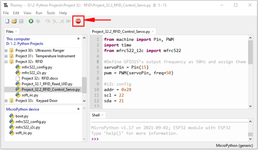Select boot.py on MicroPython device
Image resolution: width=258 pixels, height=150 pixels.
coord(22,116)
